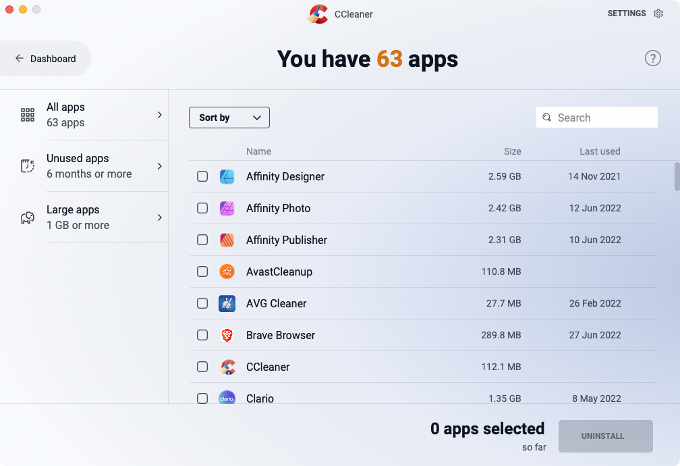680x466 pixels.
Task: Click the Unused apps calendar icon
Action: coord(27,166)
